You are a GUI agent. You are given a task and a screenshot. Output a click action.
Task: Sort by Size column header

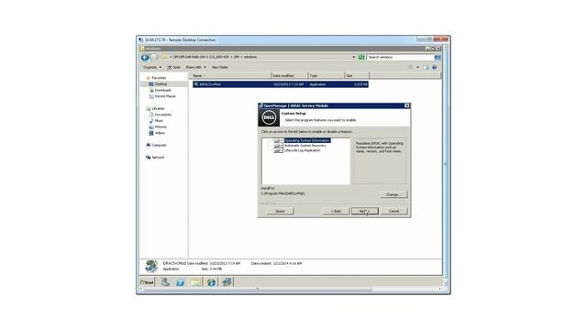[357, 75]
